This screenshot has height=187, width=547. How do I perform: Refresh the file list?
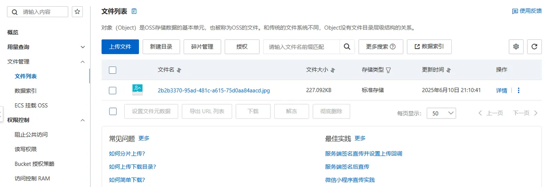534,47
